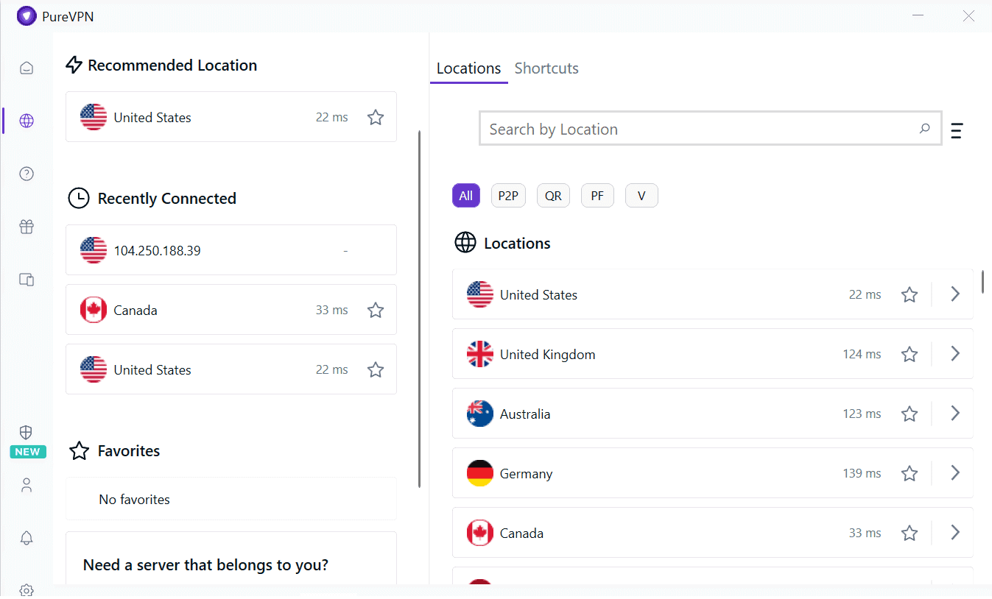Click the Australia flag icon

click(480, 414)
